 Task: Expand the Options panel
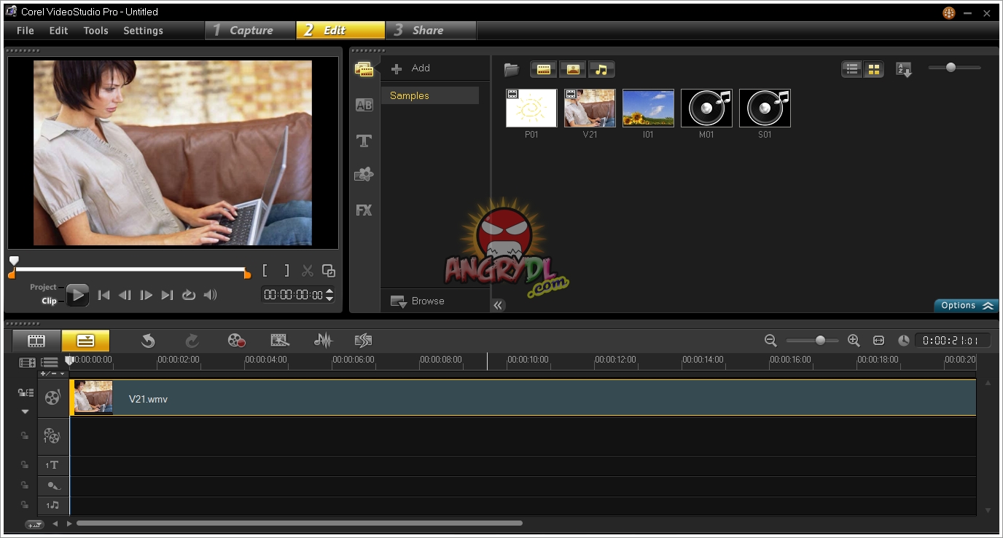coord(967,306)
